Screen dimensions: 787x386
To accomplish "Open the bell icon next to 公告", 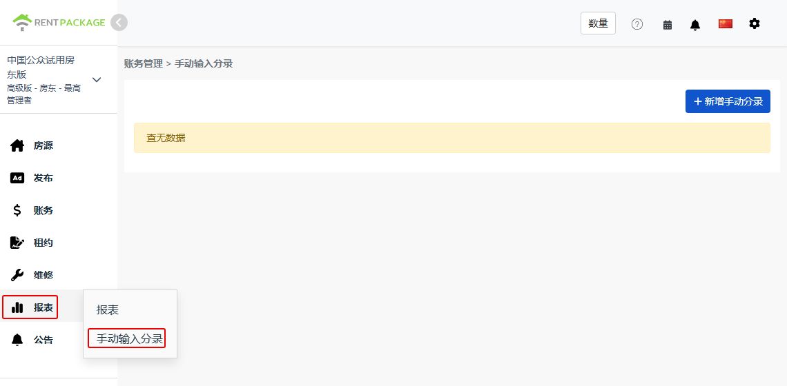I will click(17, 340).
